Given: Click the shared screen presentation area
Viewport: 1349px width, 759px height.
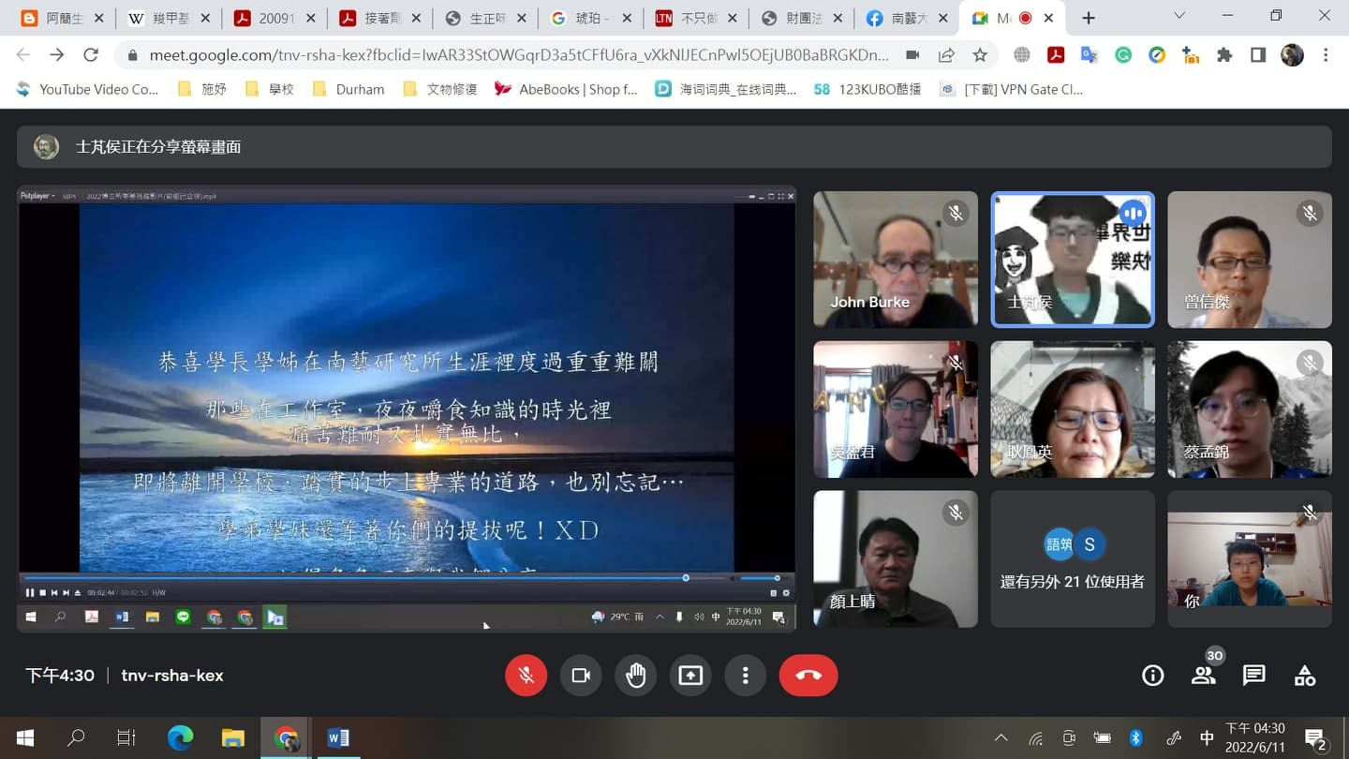Looking at the screenshot, I should click(x=407, y=409).
